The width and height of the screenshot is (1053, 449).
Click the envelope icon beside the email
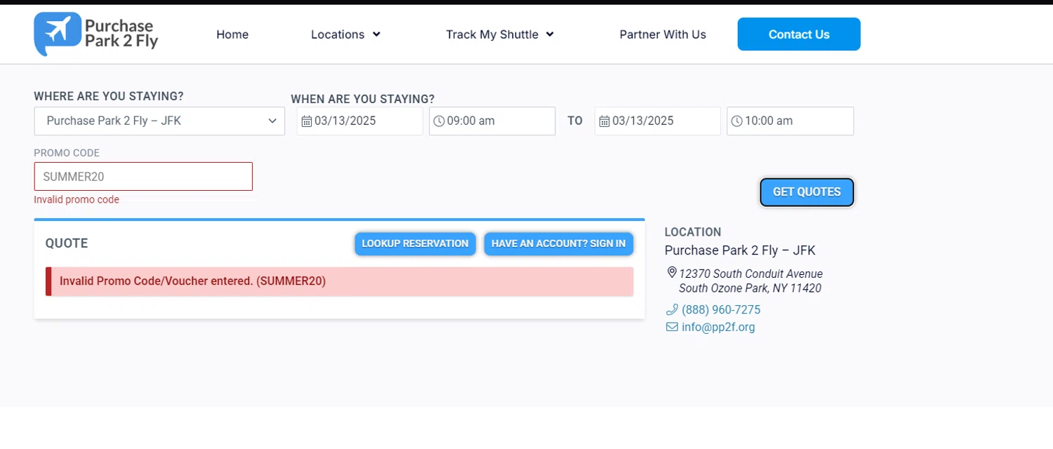(x=672, y=327)
